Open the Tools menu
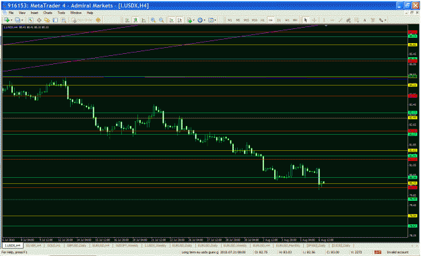This screenshot has height=256, width=421. click(61, 13)
